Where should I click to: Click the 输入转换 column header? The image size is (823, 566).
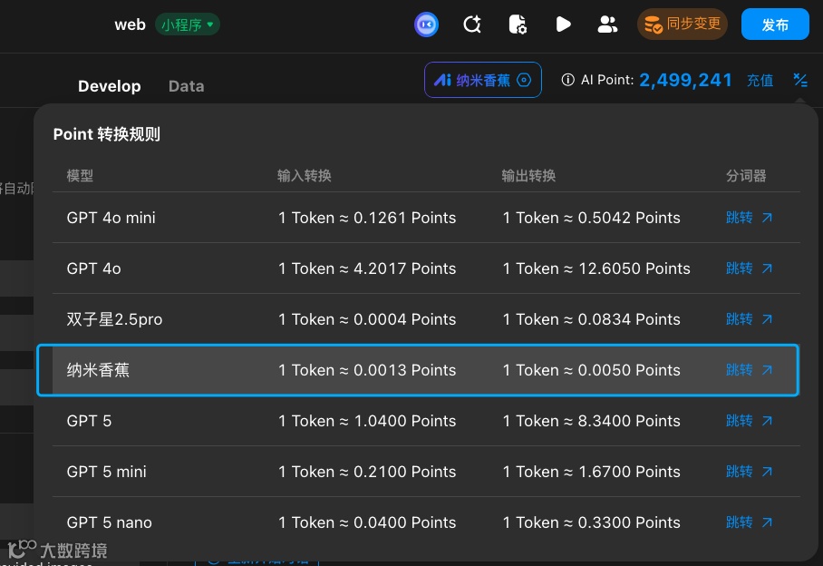point(304,175)
